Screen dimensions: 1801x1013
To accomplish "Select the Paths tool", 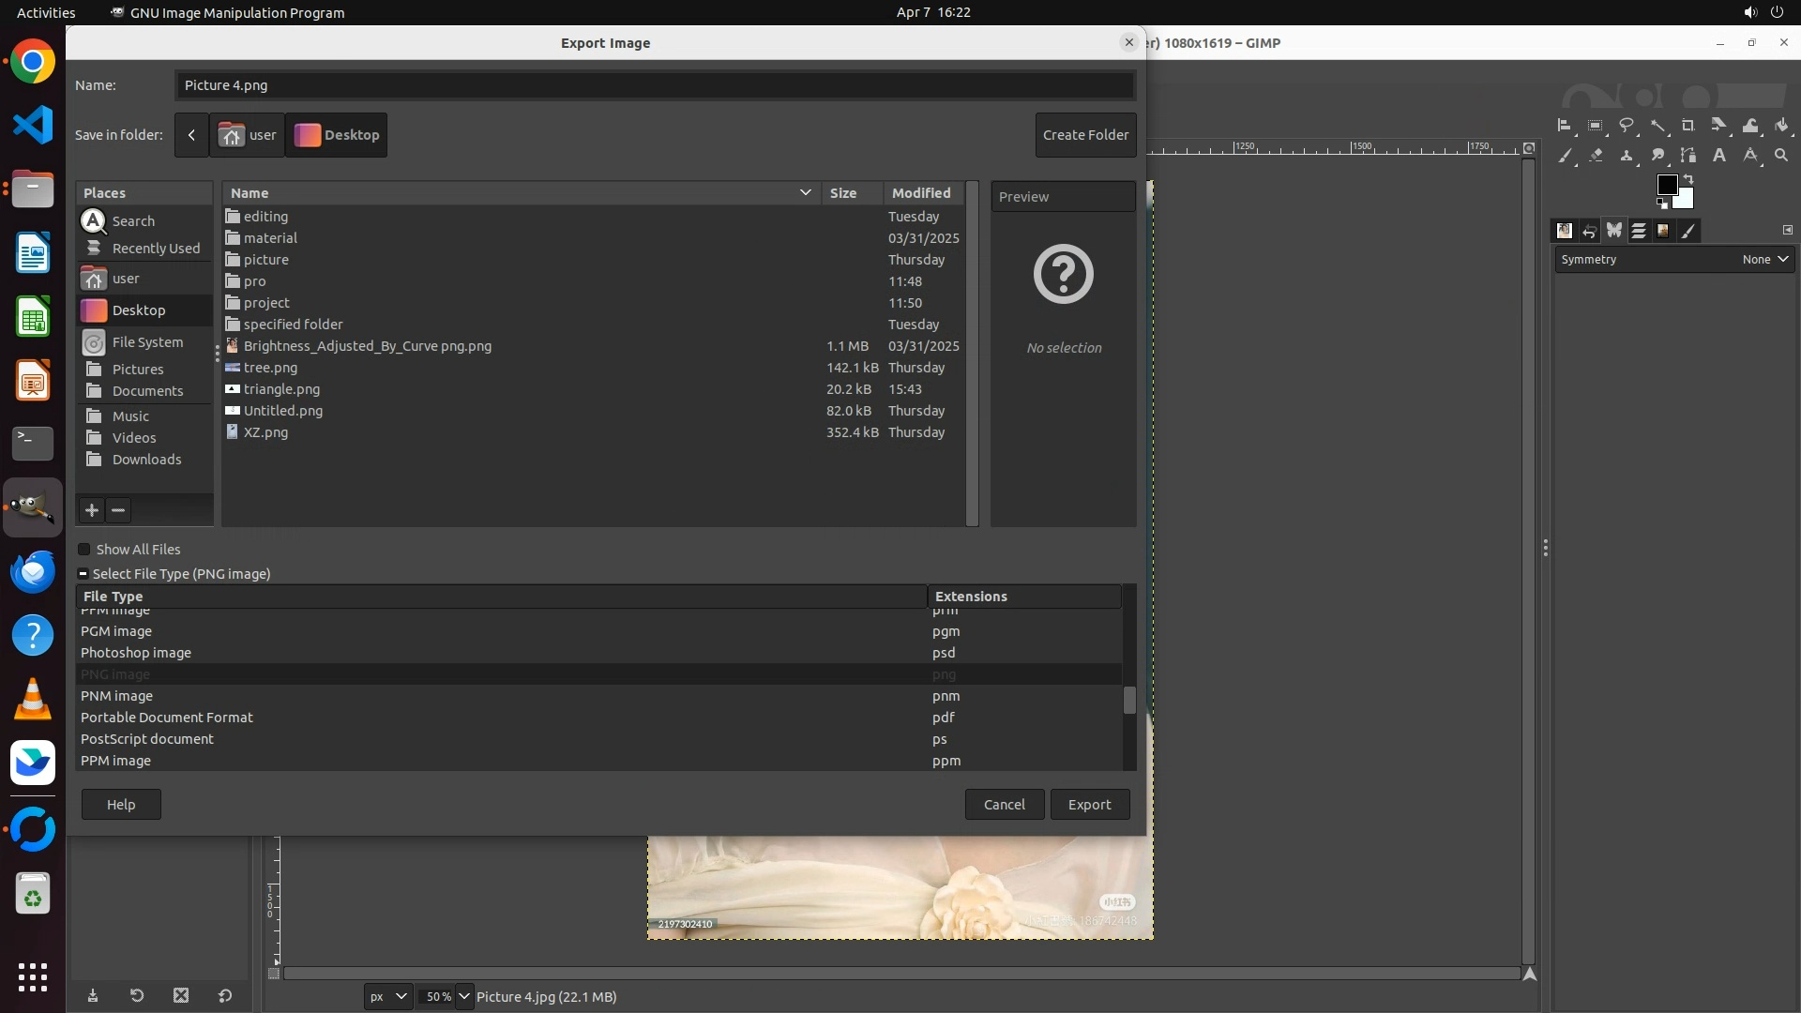I will (1687, 155).
